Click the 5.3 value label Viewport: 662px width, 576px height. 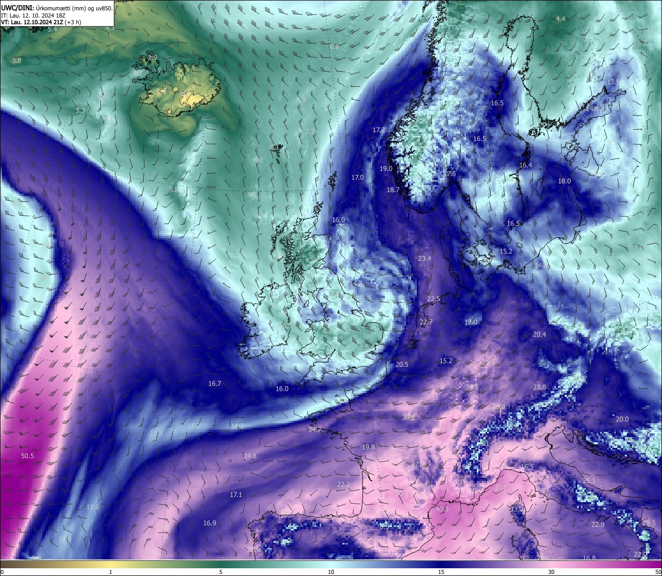(80, 110)
